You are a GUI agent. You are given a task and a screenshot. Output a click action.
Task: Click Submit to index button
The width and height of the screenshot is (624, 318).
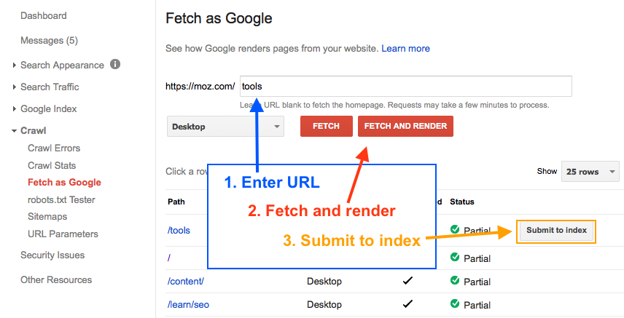tap(556, 231)
